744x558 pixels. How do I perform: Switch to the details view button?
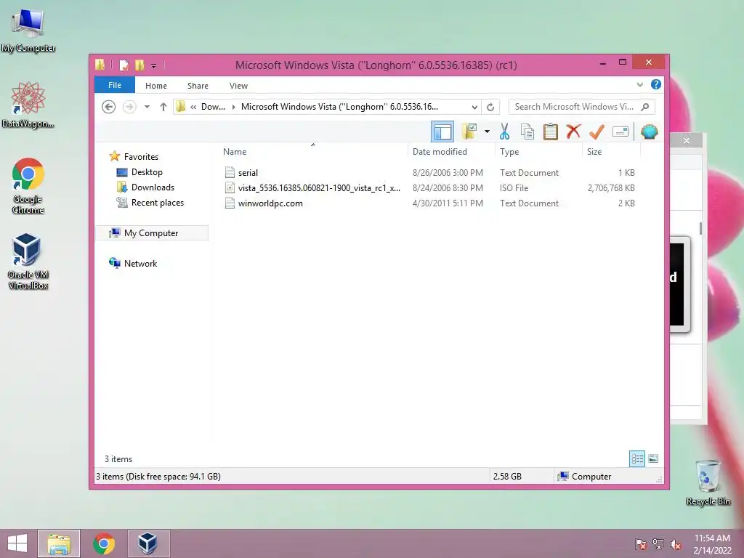pos(636,458)
